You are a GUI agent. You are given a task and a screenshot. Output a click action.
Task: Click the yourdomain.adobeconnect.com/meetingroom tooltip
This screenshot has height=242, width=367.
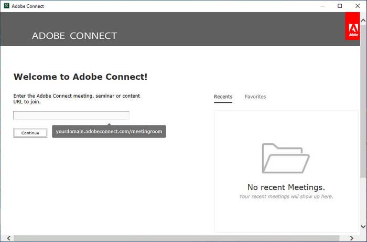[x=109, y=131]
